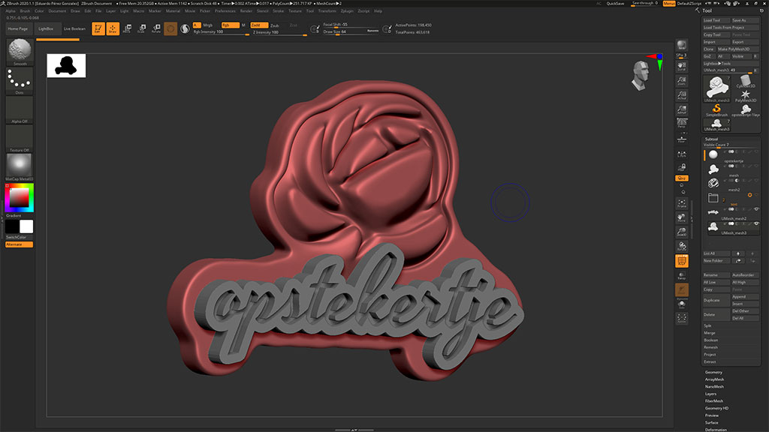Image resolution: width=769 pixels, height=432 pixels.
Task: Select the Rotate transform tool
Action: point(156,29)
